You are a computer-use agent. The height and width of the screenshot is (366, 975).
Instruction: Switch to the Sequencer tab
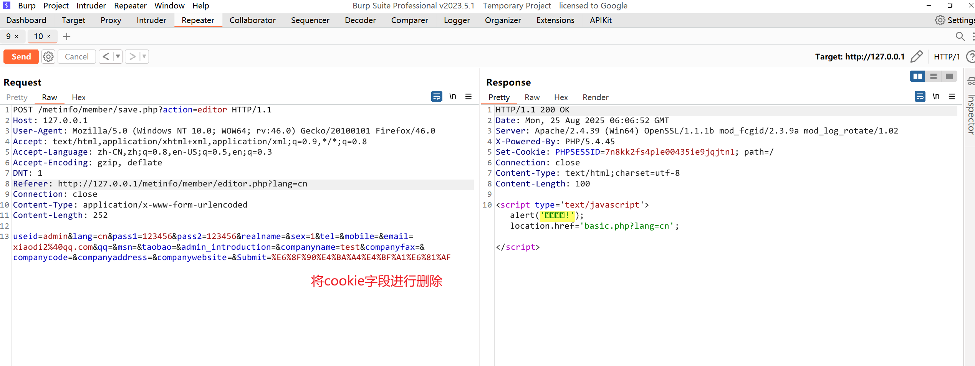[x=310, y=20]
